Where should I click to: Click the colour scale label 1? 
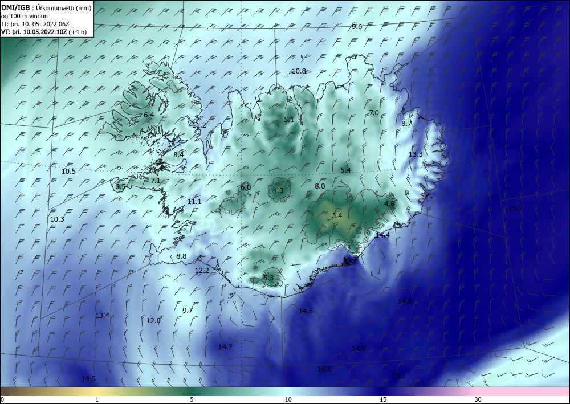pos(97,400)
